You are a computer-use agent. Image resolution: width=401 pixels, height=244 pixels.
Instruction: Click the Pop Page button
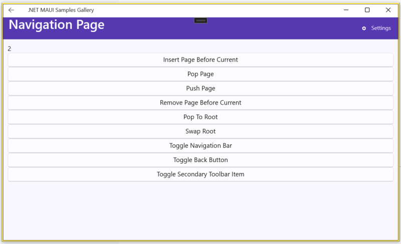200,74
